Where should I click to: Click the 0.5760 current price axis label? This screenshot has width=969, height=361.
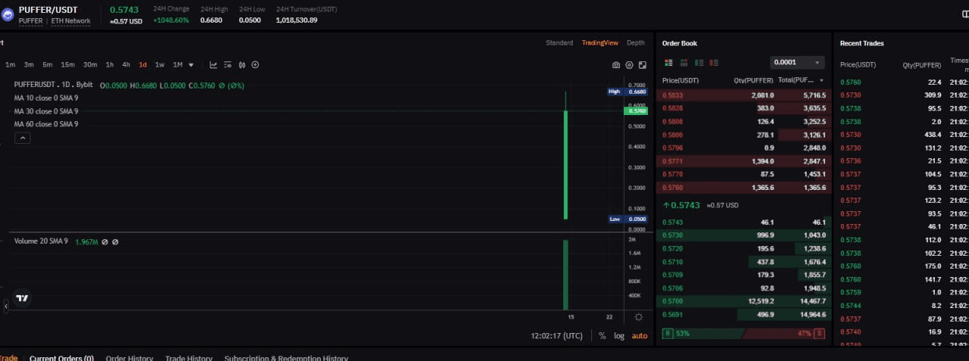pyautogui.click(x=636, y=111)
